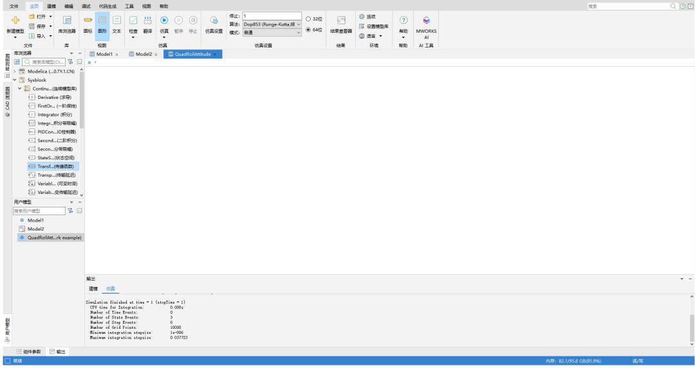
Task: Collapse the Sysblock tree node
Action: point(15,80)
